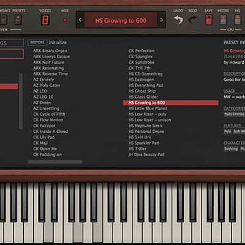Toggle the Presets view switch
The height and width of the screenshot is (245, 245).
(18, 20)
